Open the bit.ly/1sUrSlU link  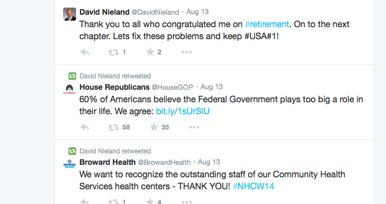coord(183,112)
